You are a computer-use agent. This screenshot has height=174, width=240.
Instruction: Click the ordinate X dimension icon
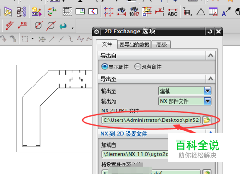(x=159, y=11)
